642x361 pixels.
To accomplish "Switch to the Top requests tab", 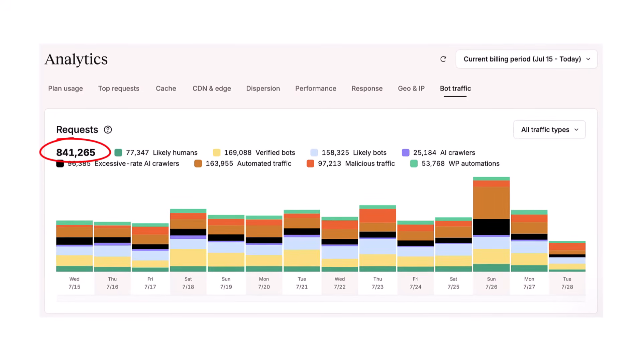I will pyautogui.click(x=119, y=89).
